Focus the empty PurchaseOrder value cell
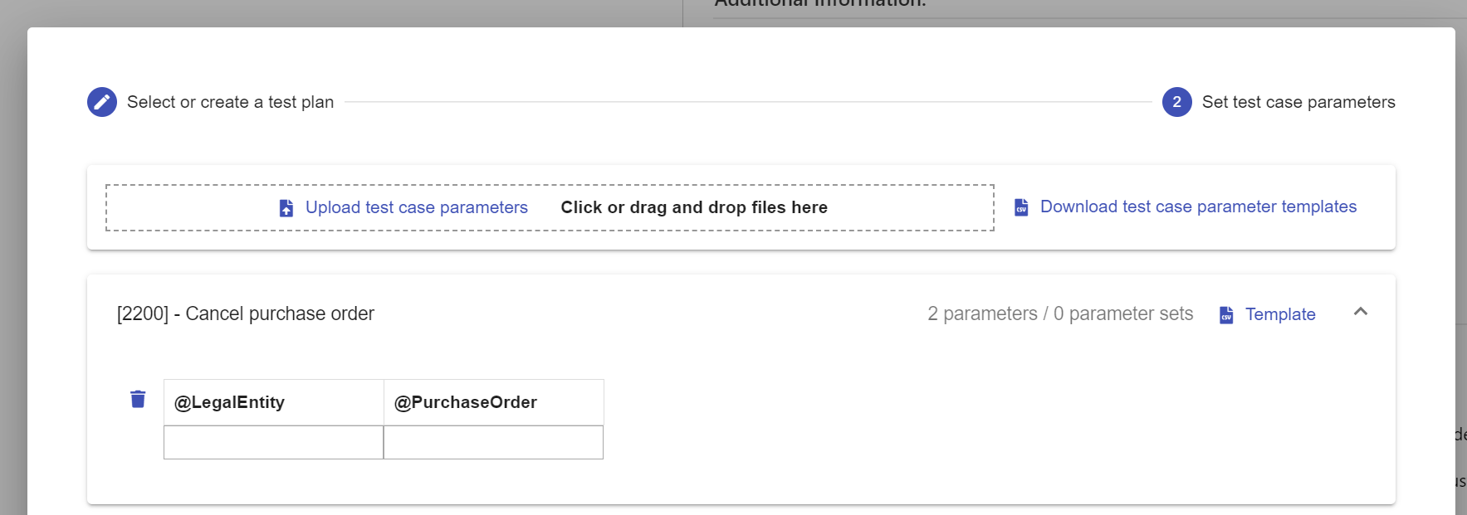 click(x=493, y=442)
